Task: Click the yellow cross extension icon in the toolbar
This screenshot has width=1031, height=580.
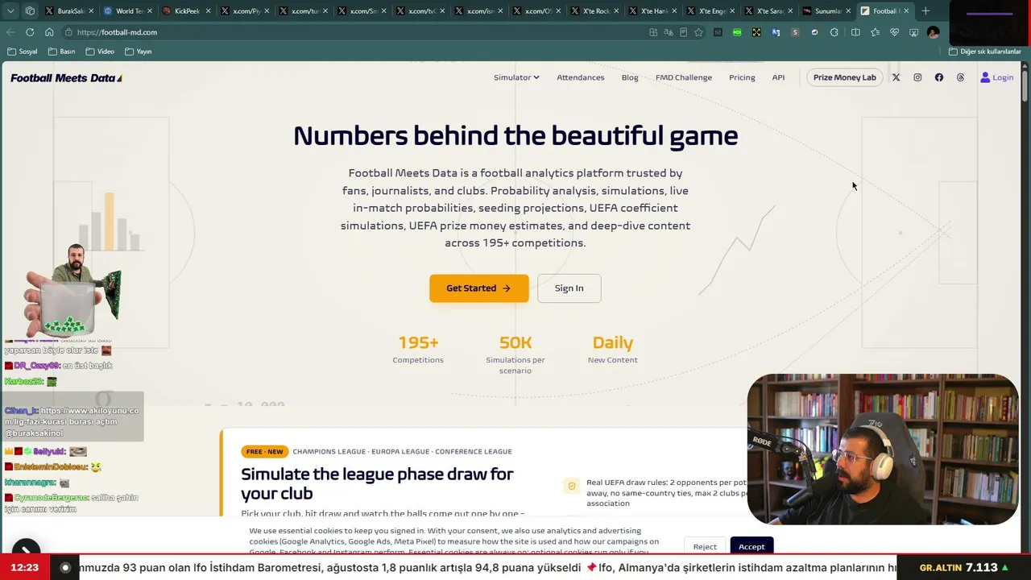Action: [x=756, y=32]
